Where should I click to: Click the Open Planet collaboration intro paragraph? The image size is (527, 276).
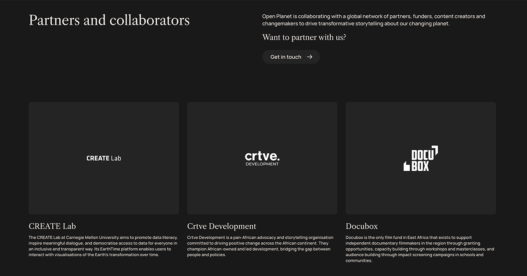coord(373,20)
